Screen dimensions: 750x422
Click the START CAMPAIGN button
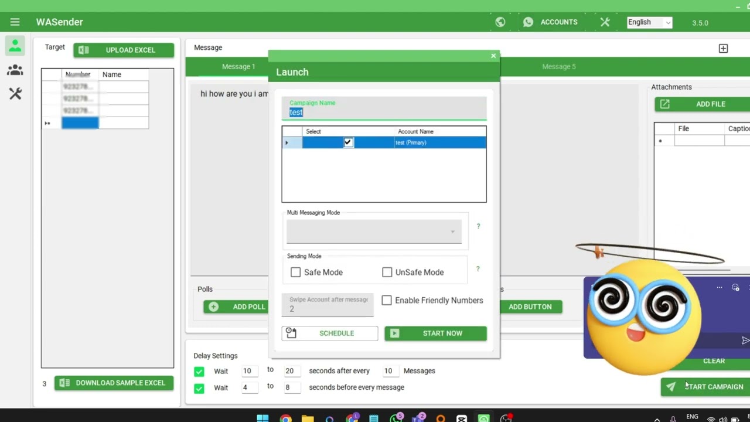(x=705, y=387)
